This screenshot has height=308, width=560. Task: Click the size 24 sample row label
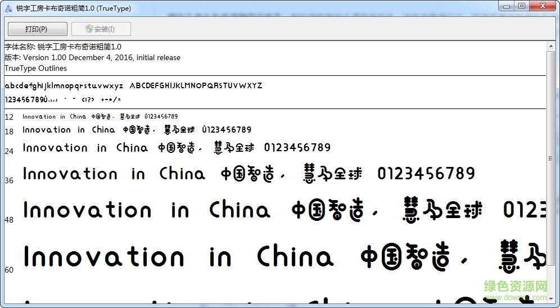click(9, 151)
